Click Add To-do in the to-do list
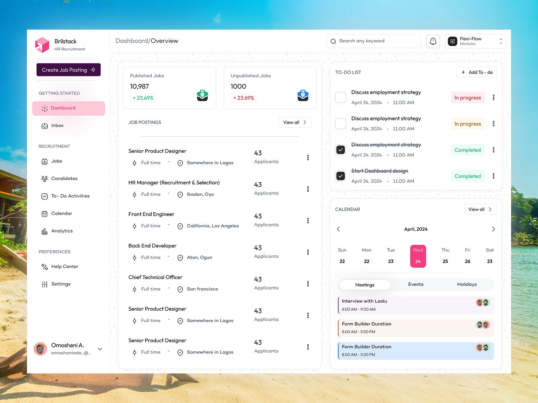This screenshot has width=538, height=403. coord(476,72)
